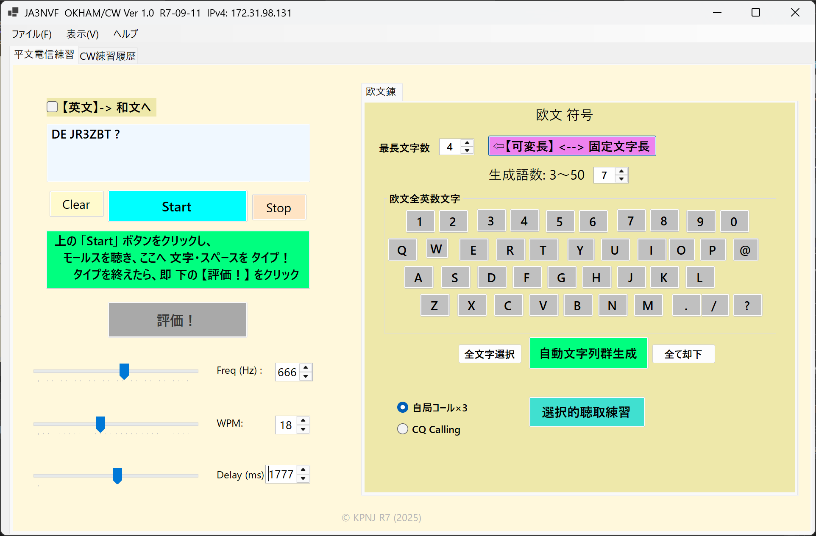Image resolution: width=816 pixels, height=536 pixels.
Task: Choose the CQ Calling radio option
Action: [x=402, y=429]
